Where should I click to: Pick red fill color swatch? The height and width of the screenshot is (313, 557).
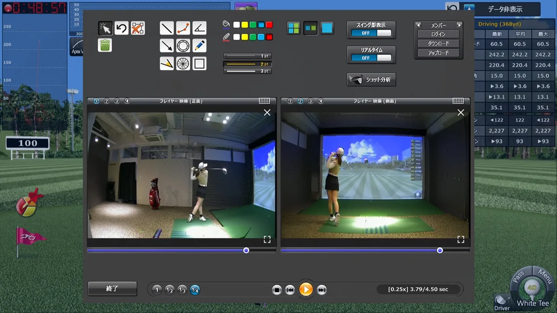(x=269, y=25)
